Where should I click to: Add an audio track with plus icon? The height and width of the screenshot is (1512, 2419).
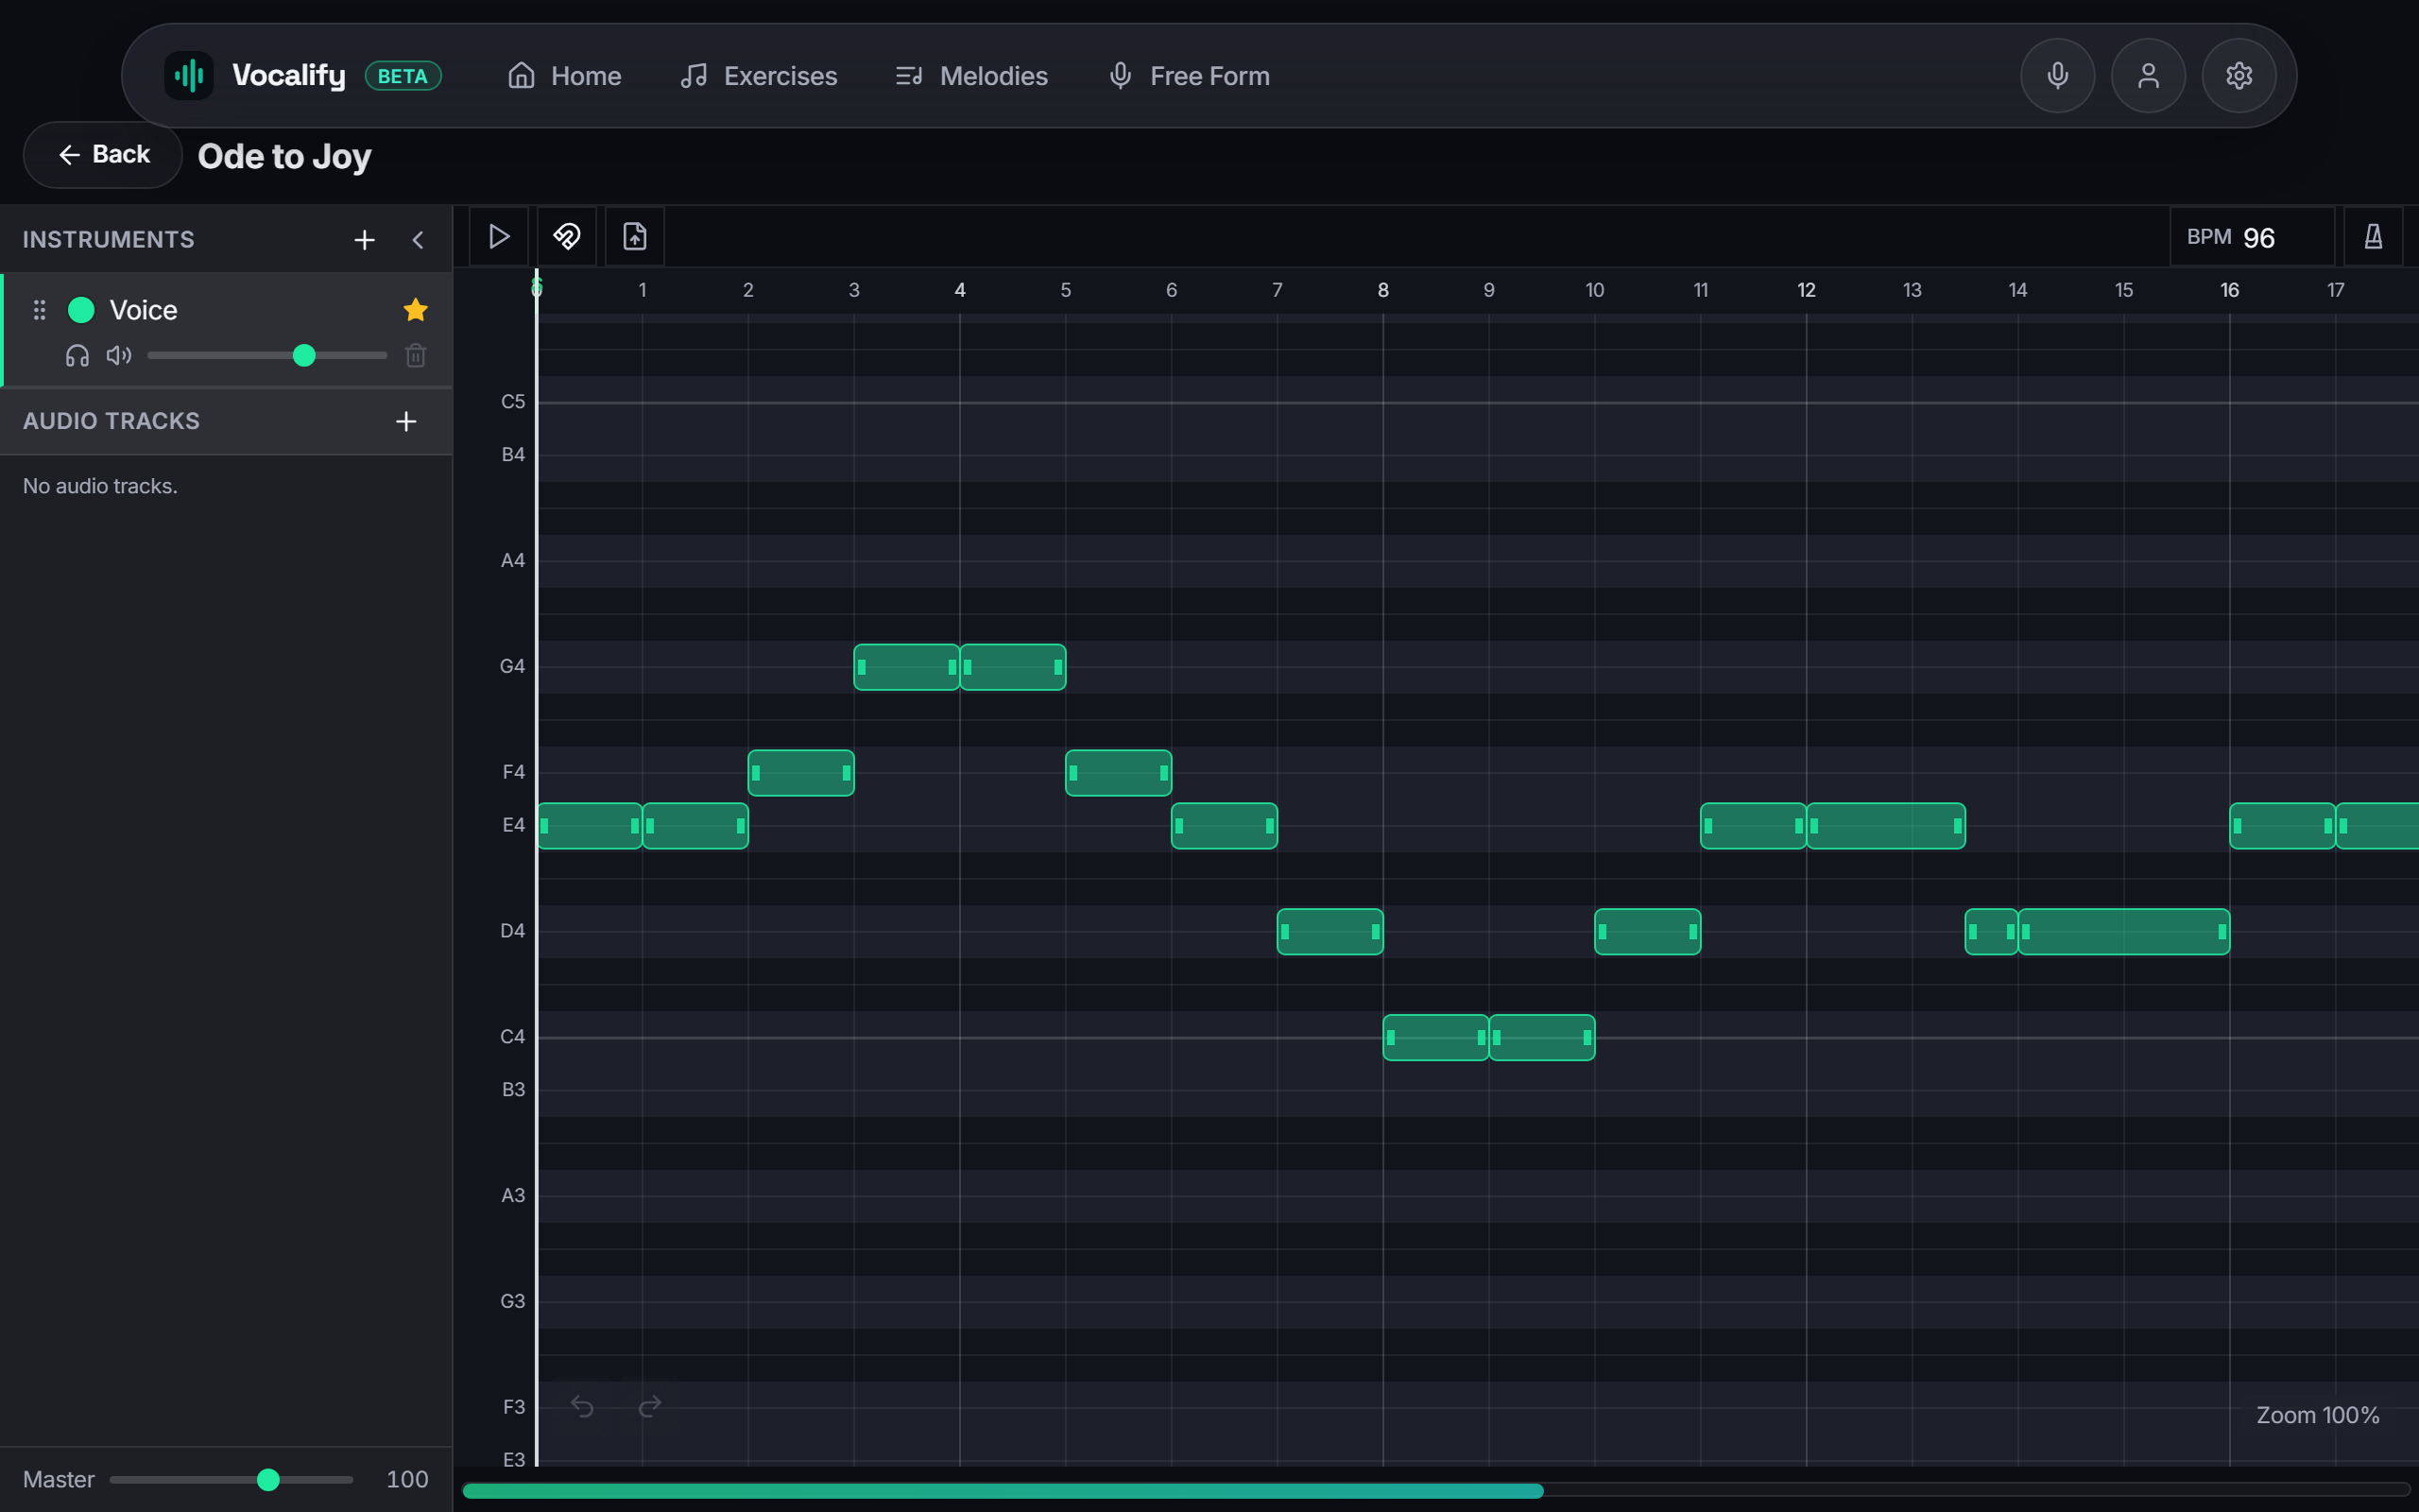[405, 421]
